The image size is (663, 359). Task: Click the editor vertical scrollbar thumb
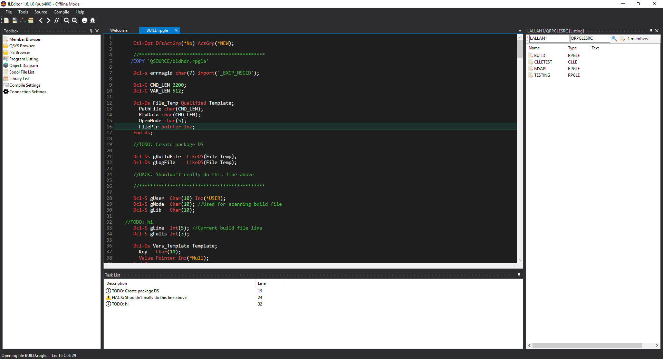click(520, 49)
